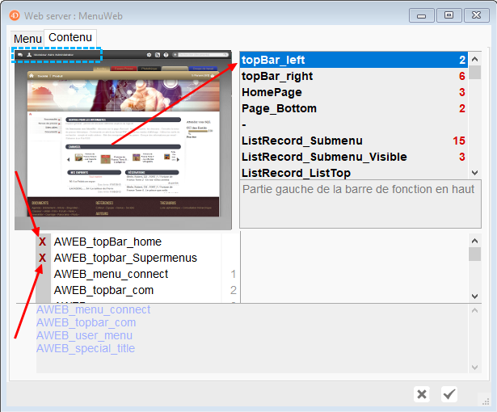
Task: Click the 4D application icon in title bar
Action: coord(15,15)
